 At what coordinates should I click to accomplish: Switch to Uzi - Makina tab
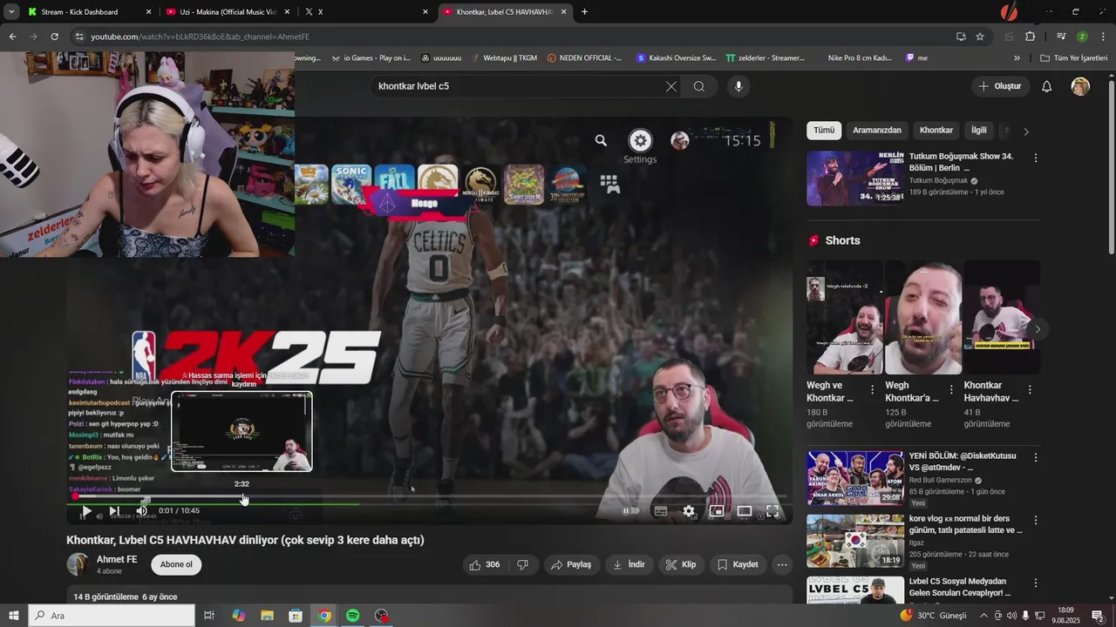pyautogui.click(x=227, y=12)
